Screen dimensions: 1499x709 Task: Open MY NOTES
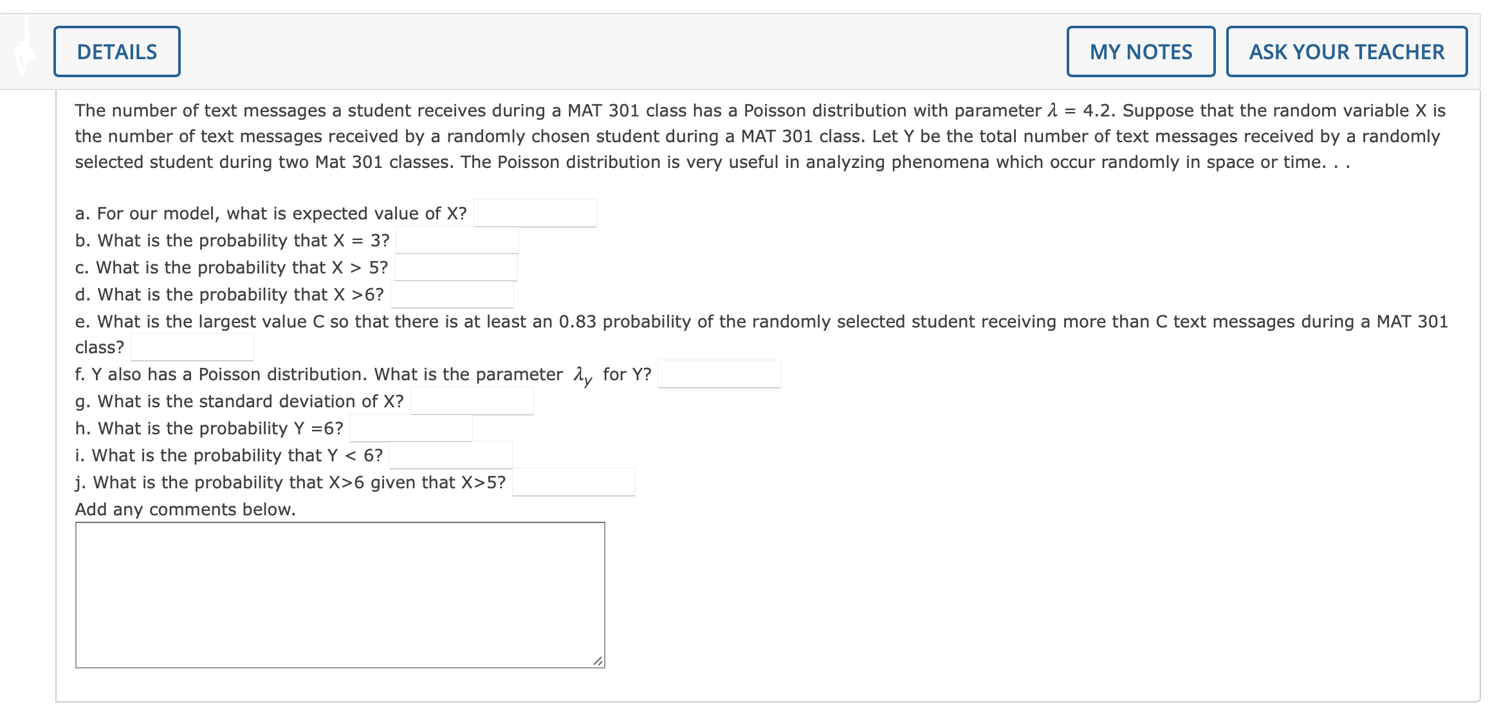(x=1141, y=51)
